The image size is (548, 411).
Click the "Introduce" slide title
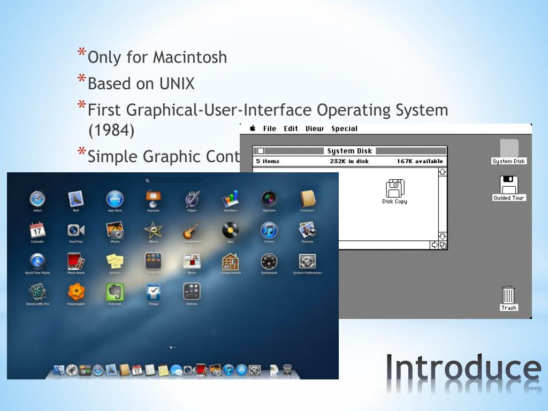[463, 368]
